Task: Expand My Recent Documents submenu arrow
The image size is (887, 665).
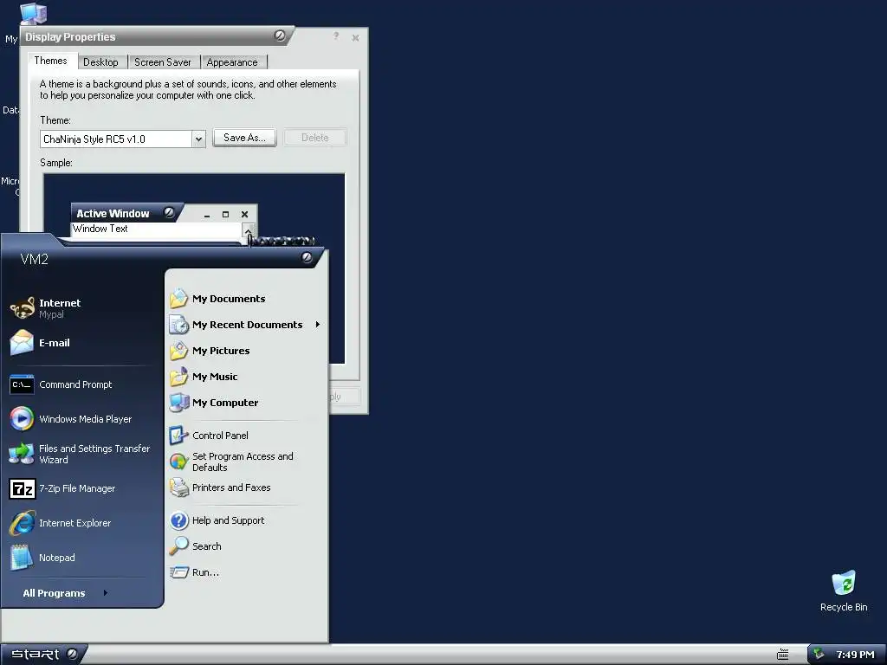Action: (x=318, y=325)
